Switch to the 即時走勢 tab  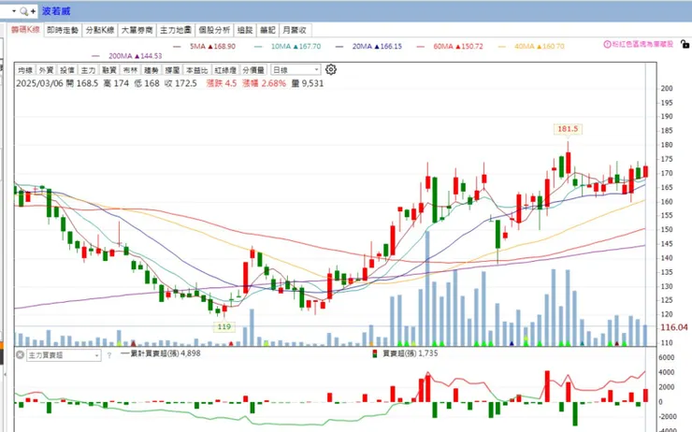(63, 30)
